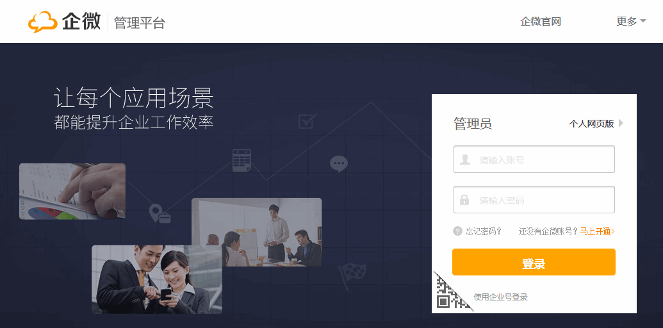This screenshot has height=328, width=663.
Task: Click the location pin briefcase icon
Action: tap(160, 213)
